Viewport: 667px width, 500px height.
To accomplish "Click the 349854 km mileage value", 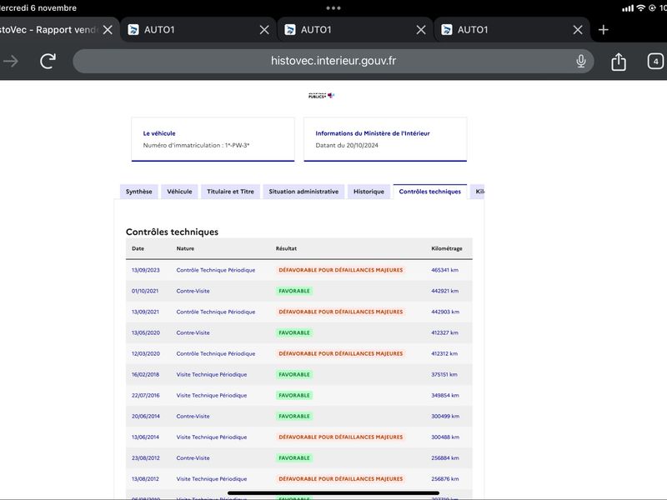I will point(445,395).
